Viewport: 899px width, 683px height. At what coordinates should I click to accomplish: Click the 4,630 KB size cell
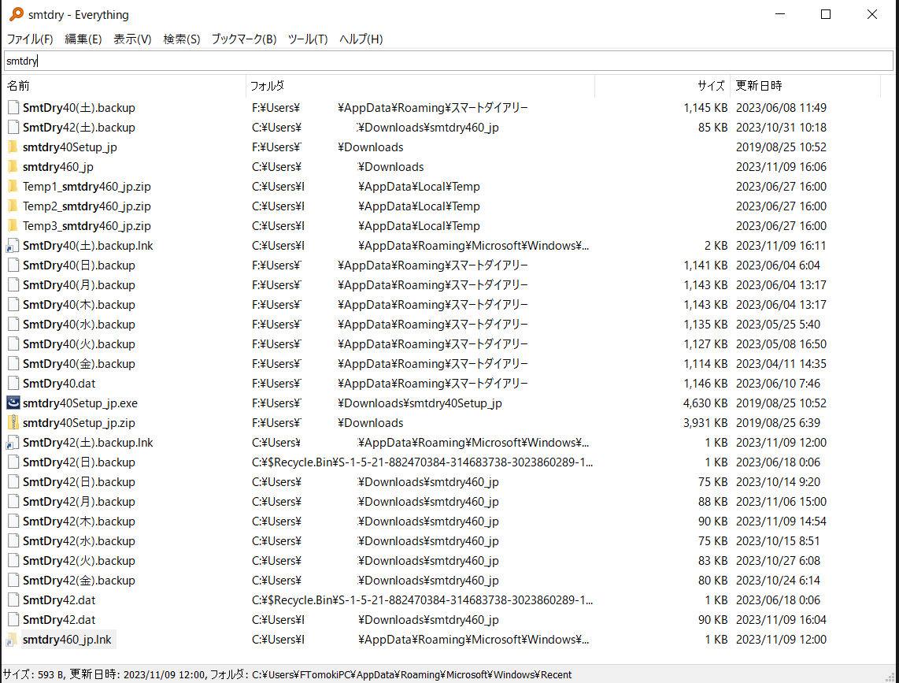[x=705, y=403]
